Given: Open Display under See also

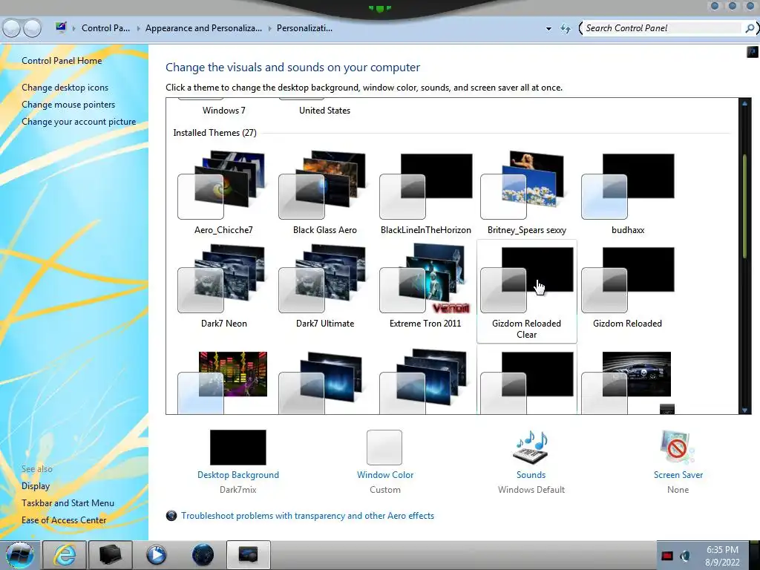Looking at the screenshot, I should pos(36,485).
